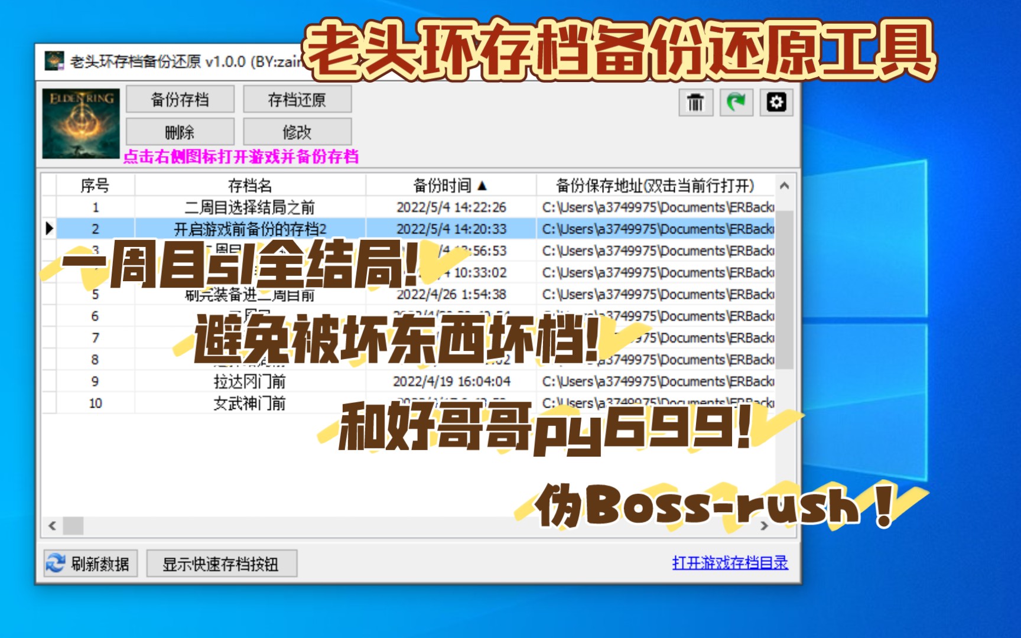Click the magenta hint text 点击右侧图标打开游戏并备份存档
1021x638 pixels.
(241, 157)
